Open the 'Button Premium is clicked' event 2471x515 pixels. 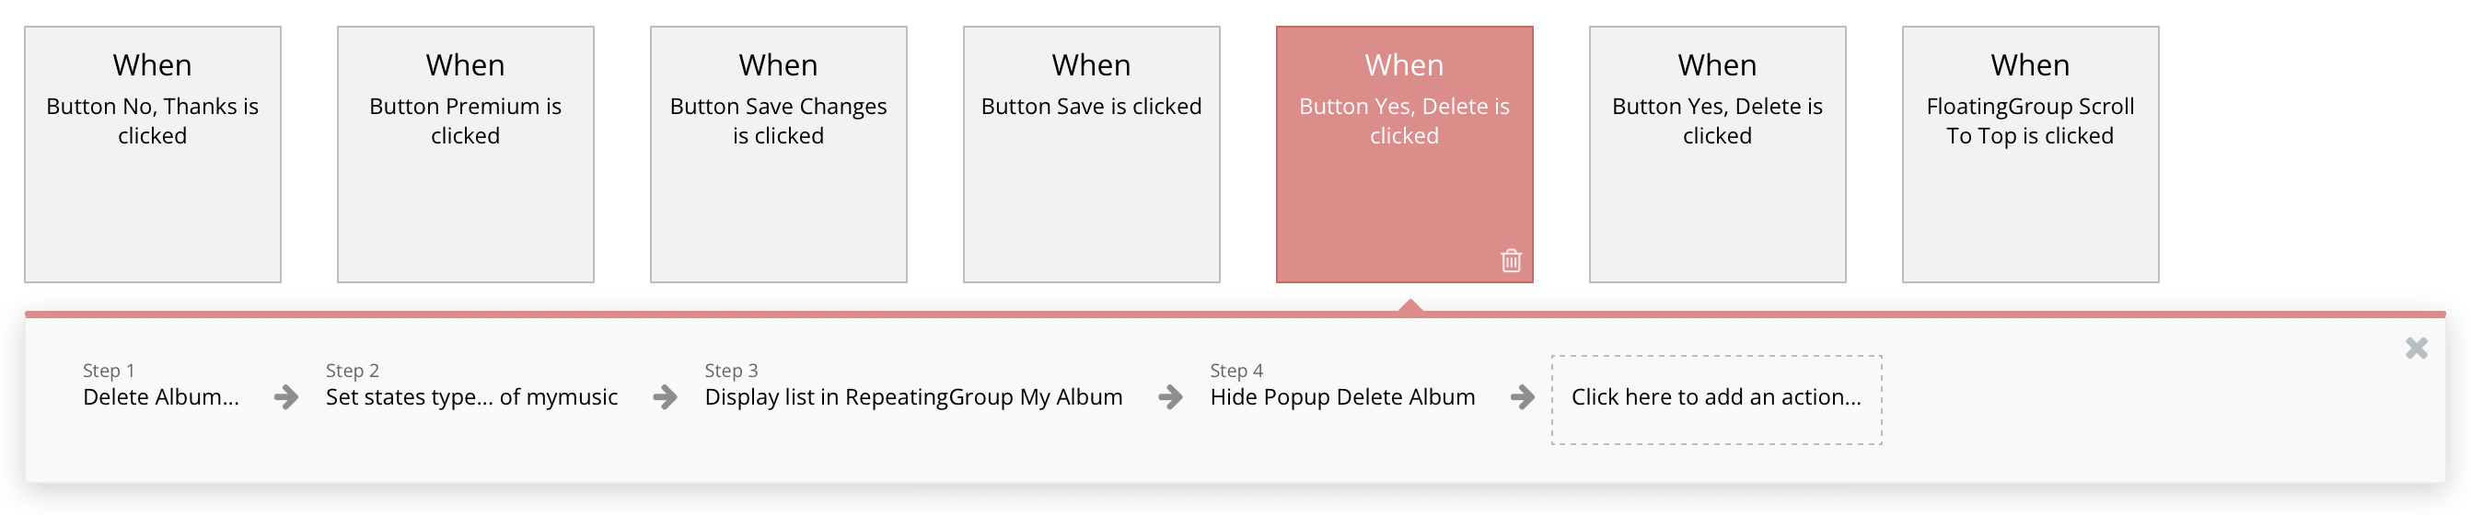coord(465,154)
